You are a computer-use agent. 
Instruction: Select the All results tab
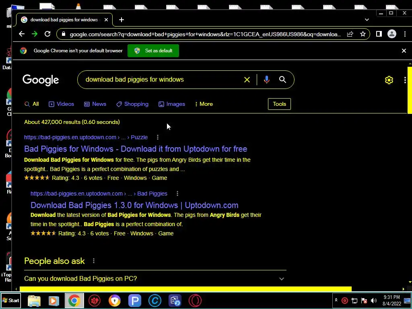point(31,104)
